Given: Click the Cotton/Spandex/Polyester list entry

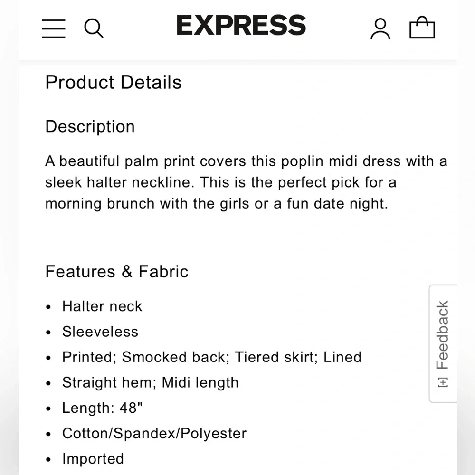Looking at the screenshot, I should [154, 433].
